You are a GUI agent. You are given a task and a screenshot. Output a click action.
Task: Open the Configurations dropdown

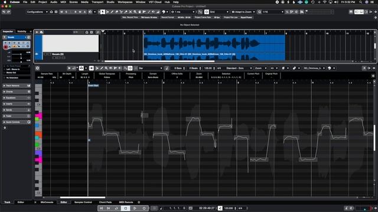point(37,12)
